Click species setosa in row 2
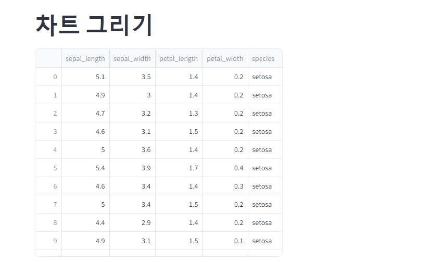Image resolution: width=432 pixels, height=262 pixels. click(265, 113)
